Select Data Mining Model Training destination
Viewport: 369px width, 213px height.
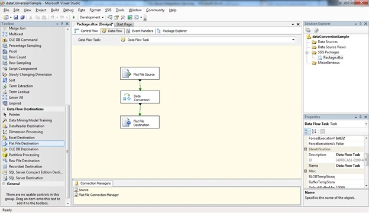(x=30, y=120)
